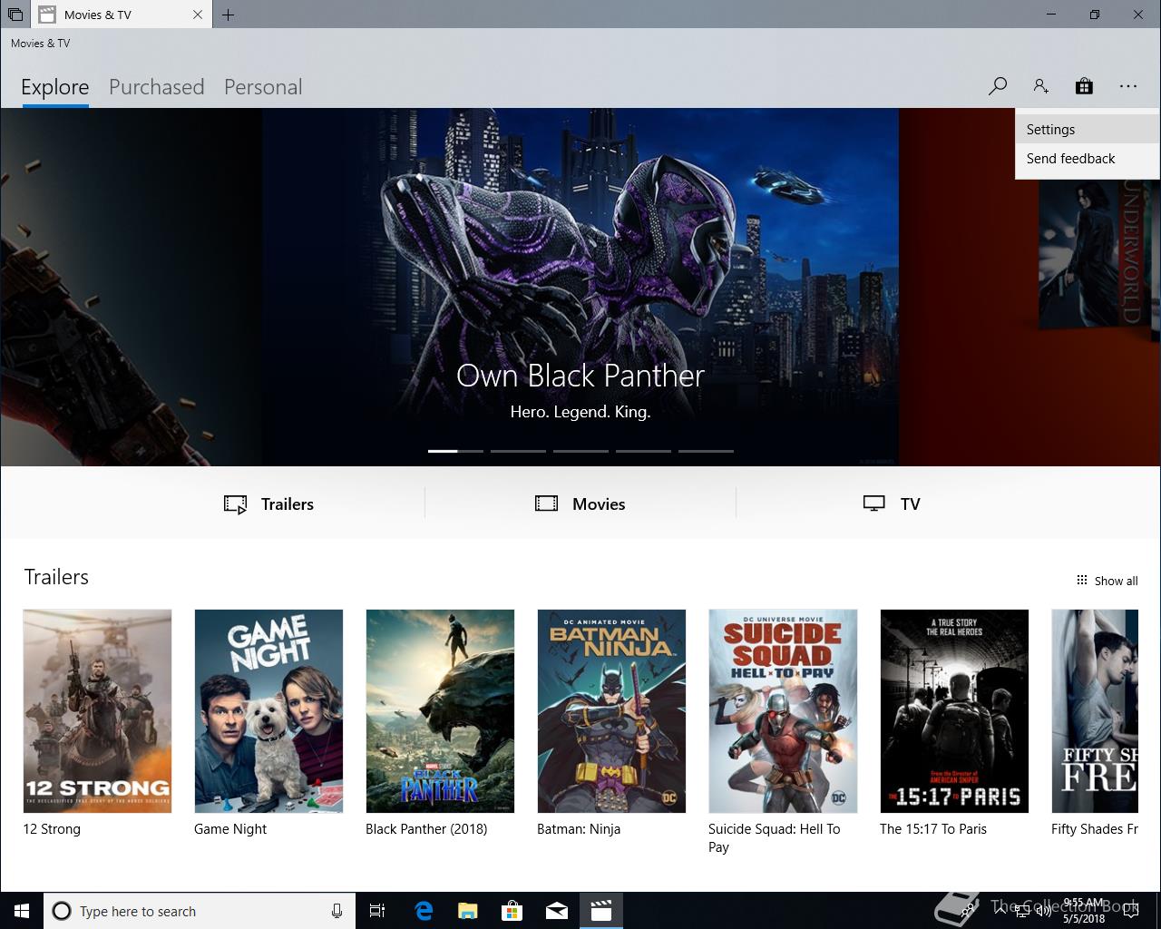Open the Black Panther (2018) poster
Screen dimensions: 1161x929
(440, 711)
